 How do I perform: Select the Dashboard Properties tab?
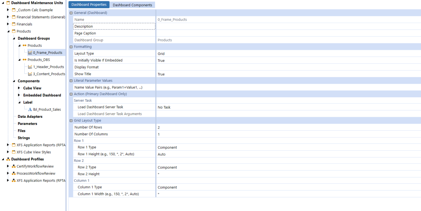pyautogui.click(x=89, y=5)
